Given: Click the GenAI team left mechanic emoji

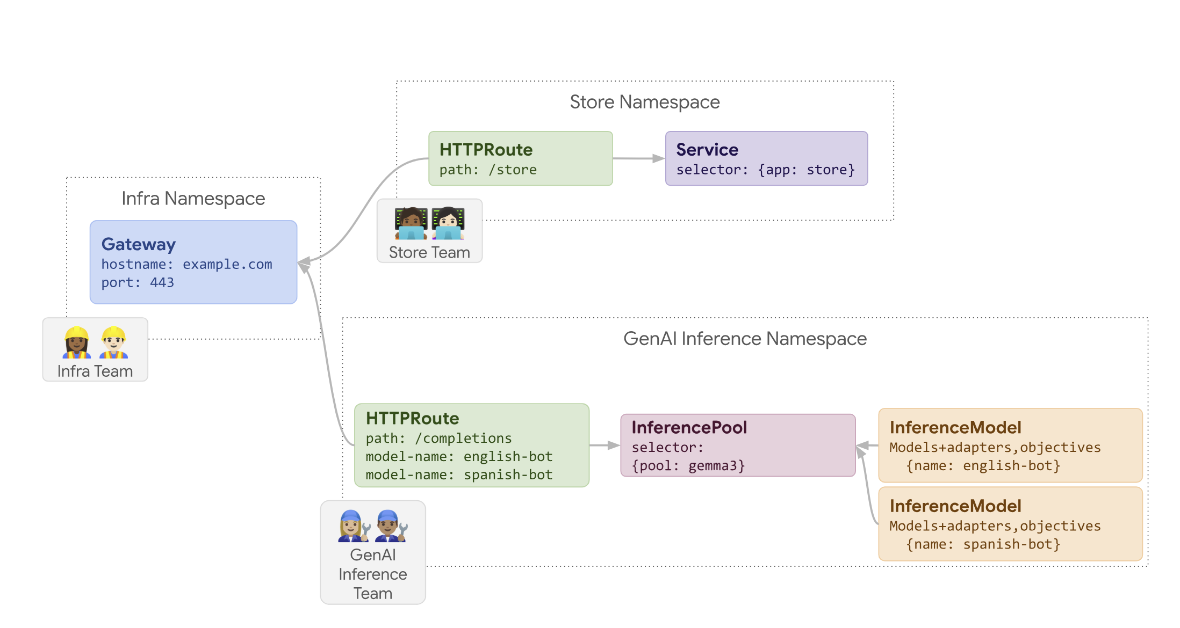Looking at the screenshot, I should (x=354, y=526).
